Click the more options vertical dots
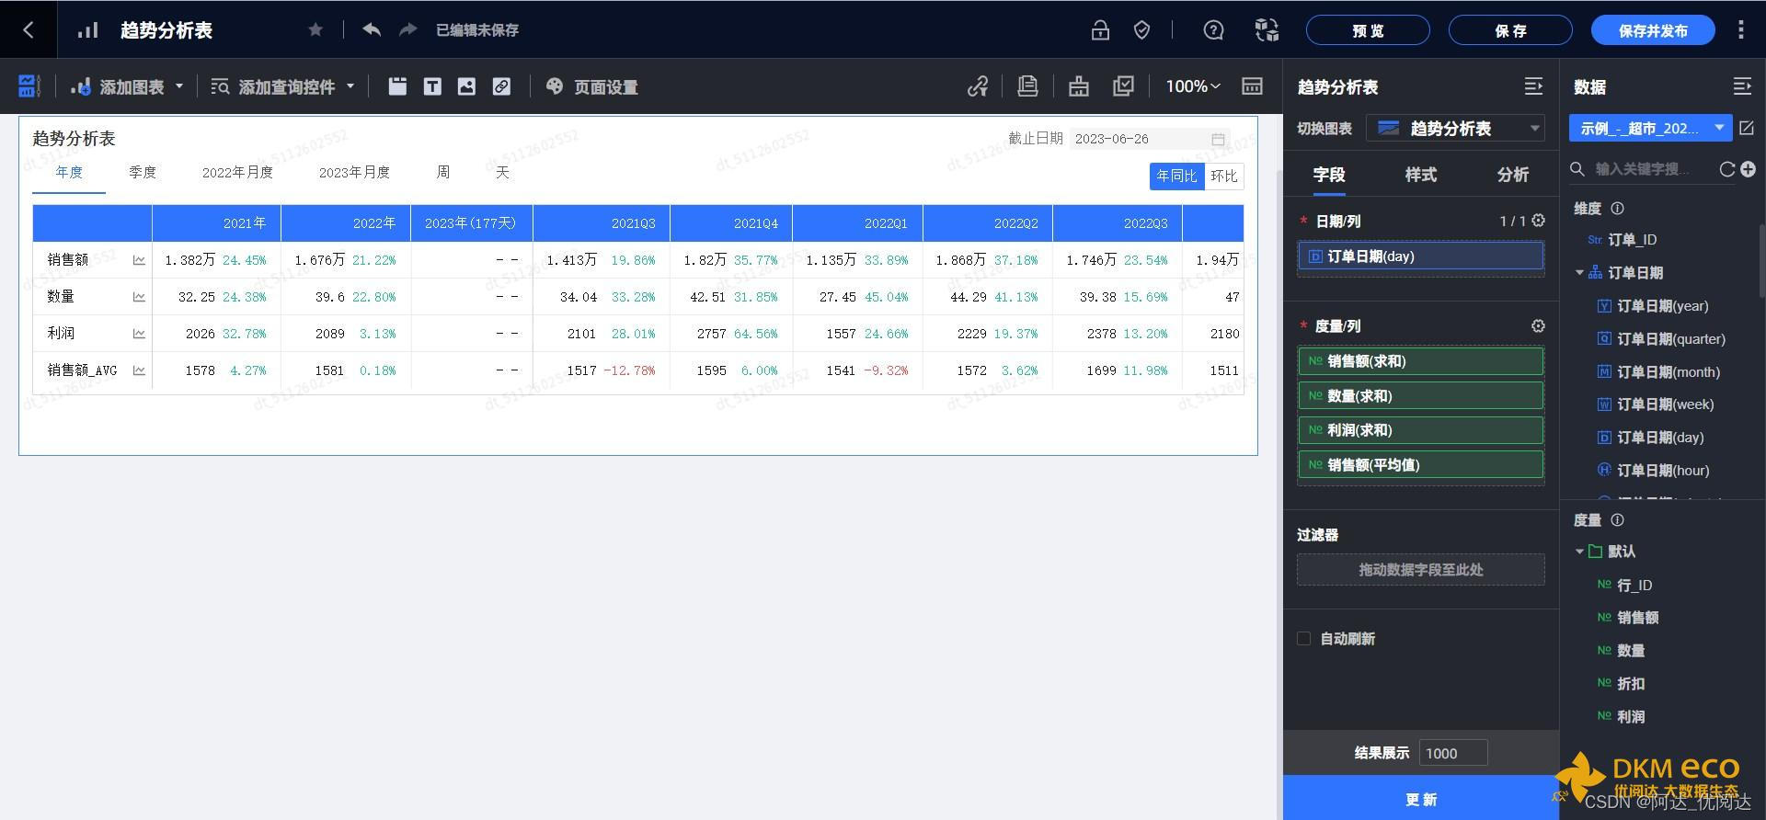Image resolution: width=1766 pixels, height=820 pixels. point(1740,29)
